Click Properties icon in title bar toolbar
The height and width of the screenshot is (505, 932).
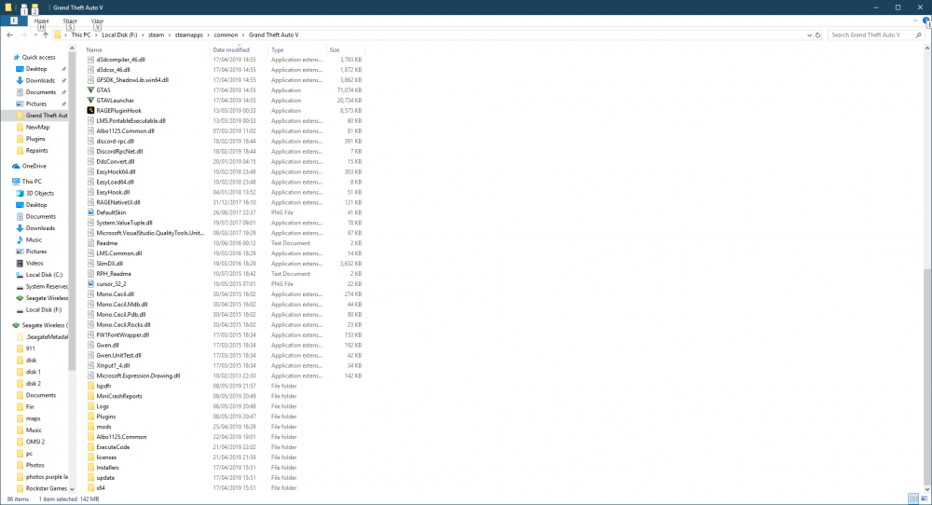pos(24,8)
